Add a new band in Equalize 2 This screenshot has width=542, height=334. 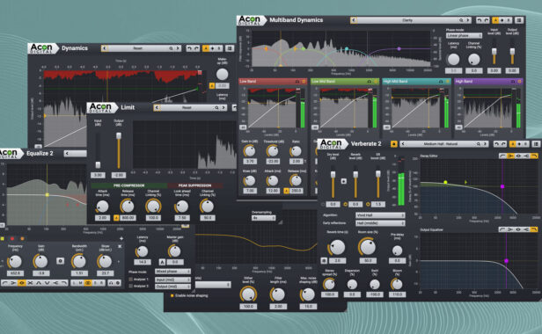121,238
